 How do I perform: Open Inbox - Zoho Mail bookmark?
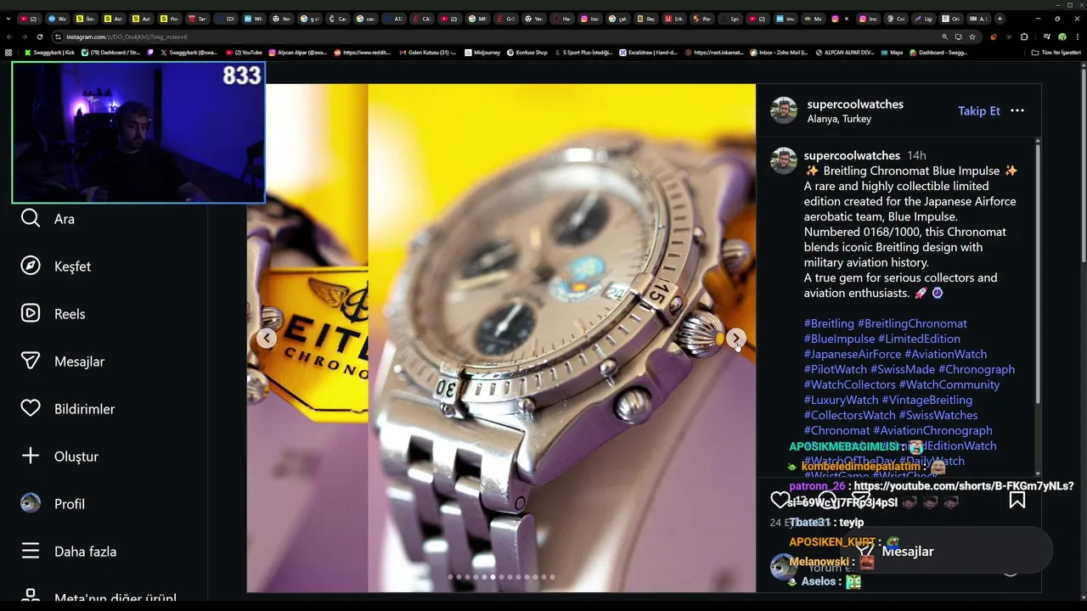[780, 53]
